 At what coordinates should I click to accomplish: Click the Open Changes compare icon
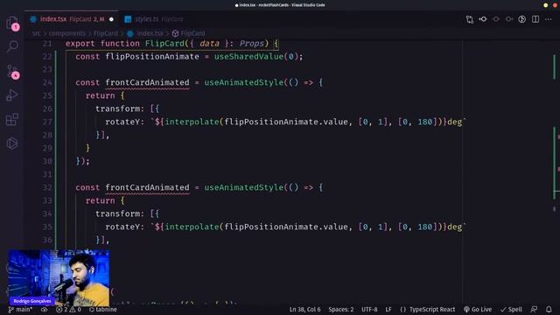click(x=470, y=19)
